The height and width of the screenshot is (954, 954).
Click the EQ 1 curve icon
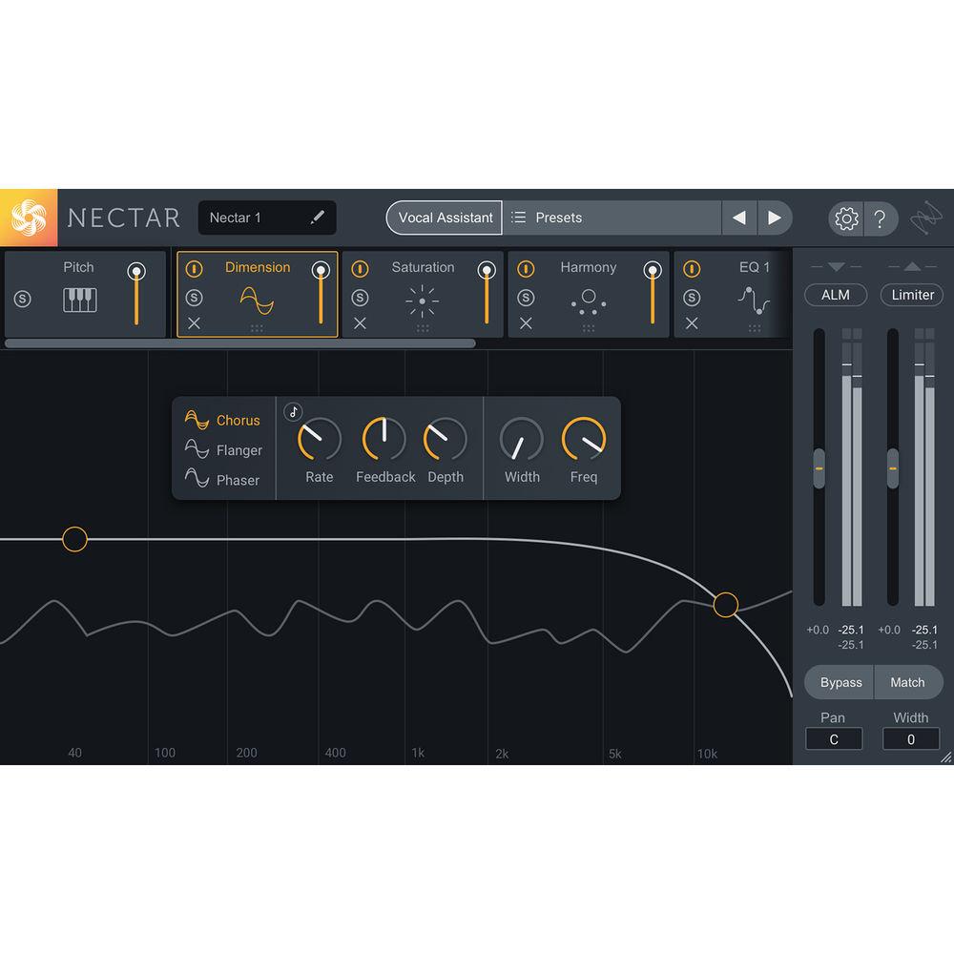(754, 299)
